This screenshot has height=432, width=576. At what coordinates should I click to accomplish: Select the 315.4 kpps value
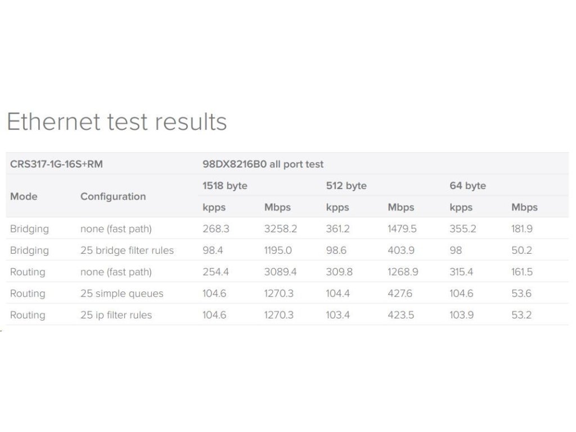461,272
